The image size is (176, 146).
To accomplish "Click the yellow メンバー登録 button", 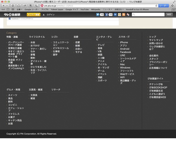I will click(x=33, y=14).
